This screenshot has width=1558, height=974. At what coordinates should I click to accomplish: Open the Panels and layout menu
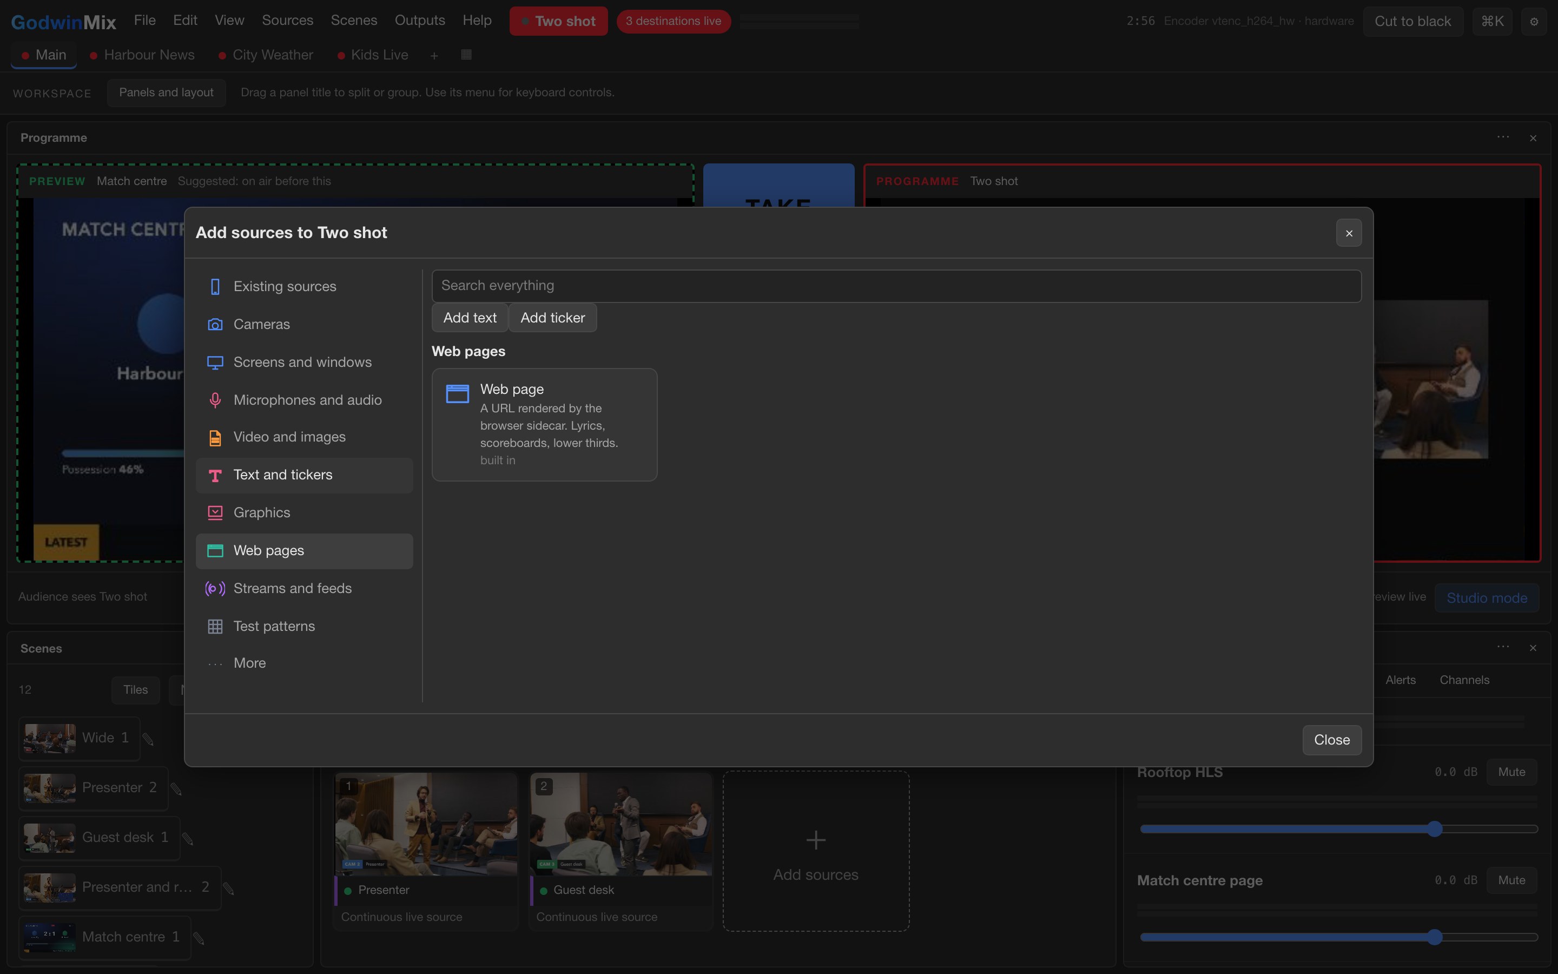pyautogui.click(x=166, y=93)
